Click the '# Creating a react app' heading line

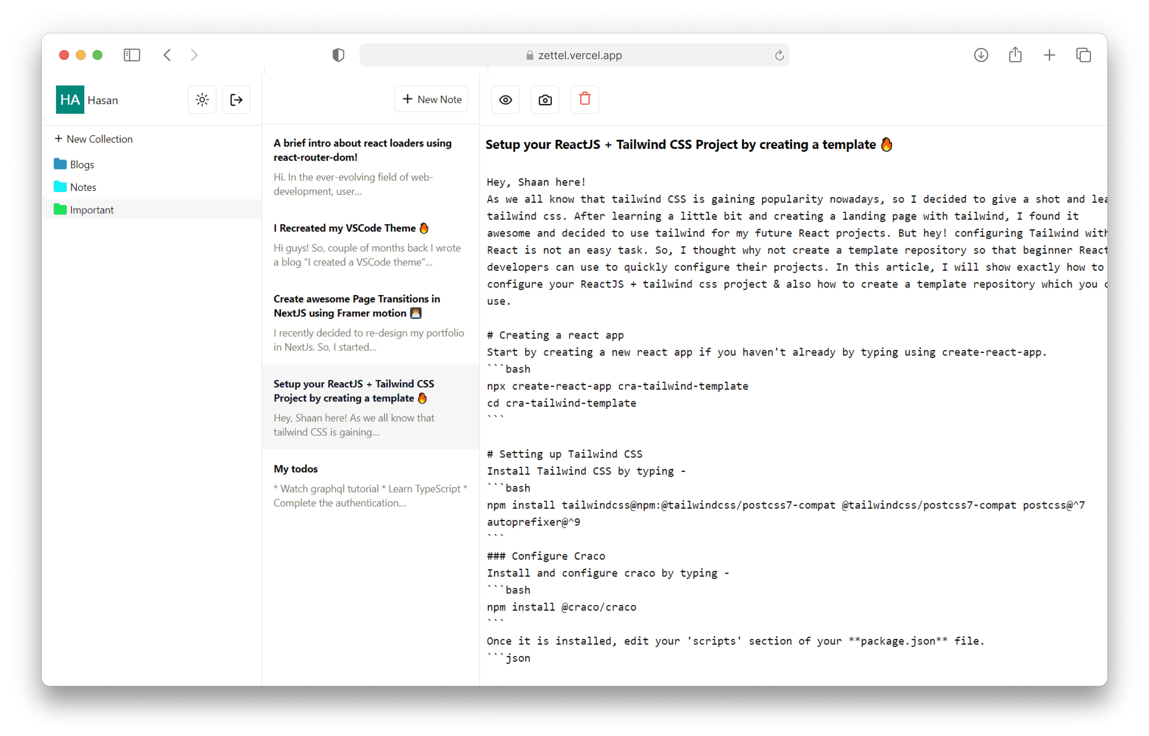tap(555, 335)
